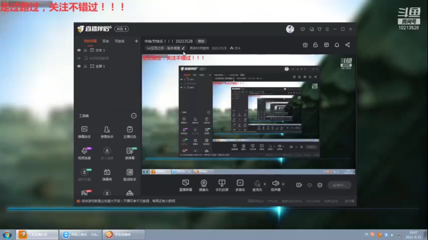Click the scrolling announcement text at bottom

128,201
